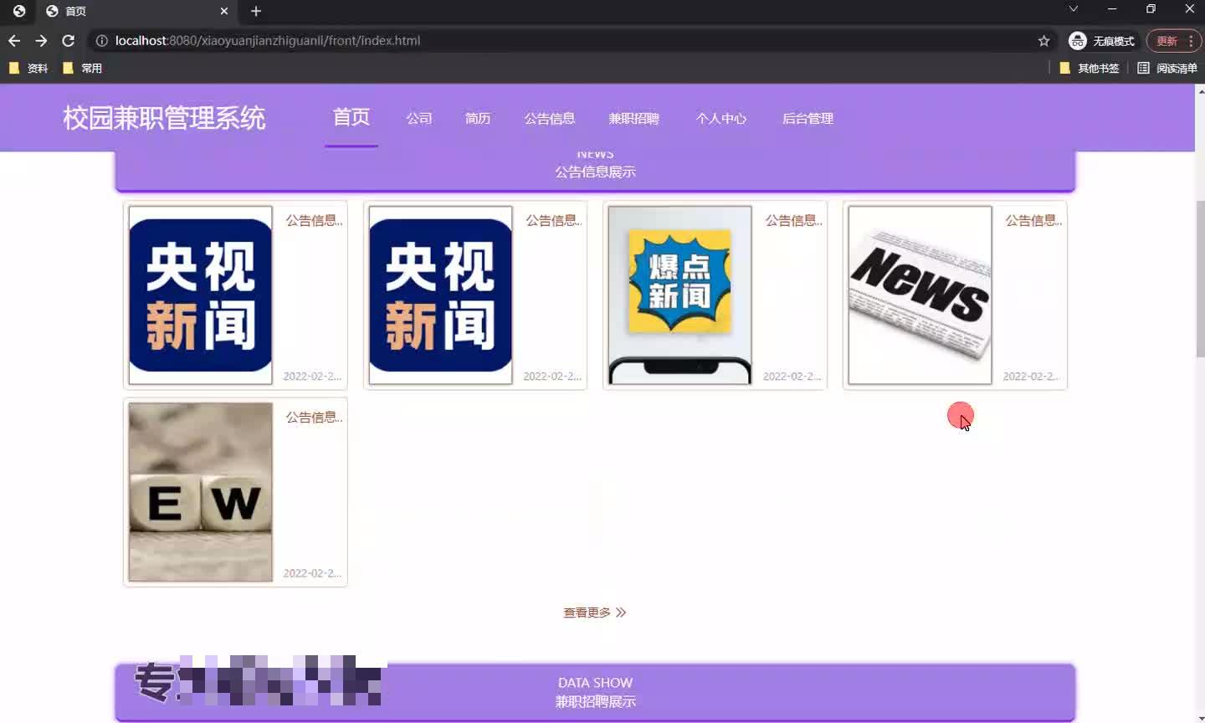Click 公告信息 title beside the 爆点新闻 image
The image size is (1205, 723).
794,220
